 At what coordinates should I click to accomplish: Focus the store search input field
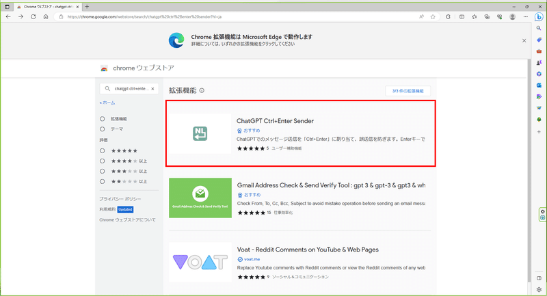[129, 89]
